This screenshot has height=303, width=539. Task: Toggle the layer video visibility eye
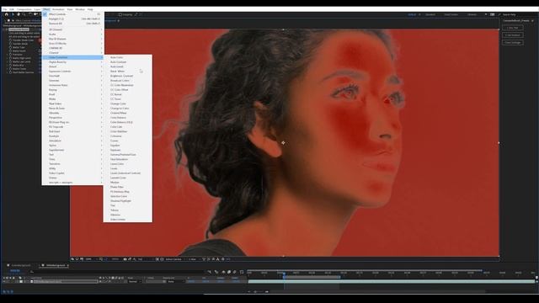[4, 281]
